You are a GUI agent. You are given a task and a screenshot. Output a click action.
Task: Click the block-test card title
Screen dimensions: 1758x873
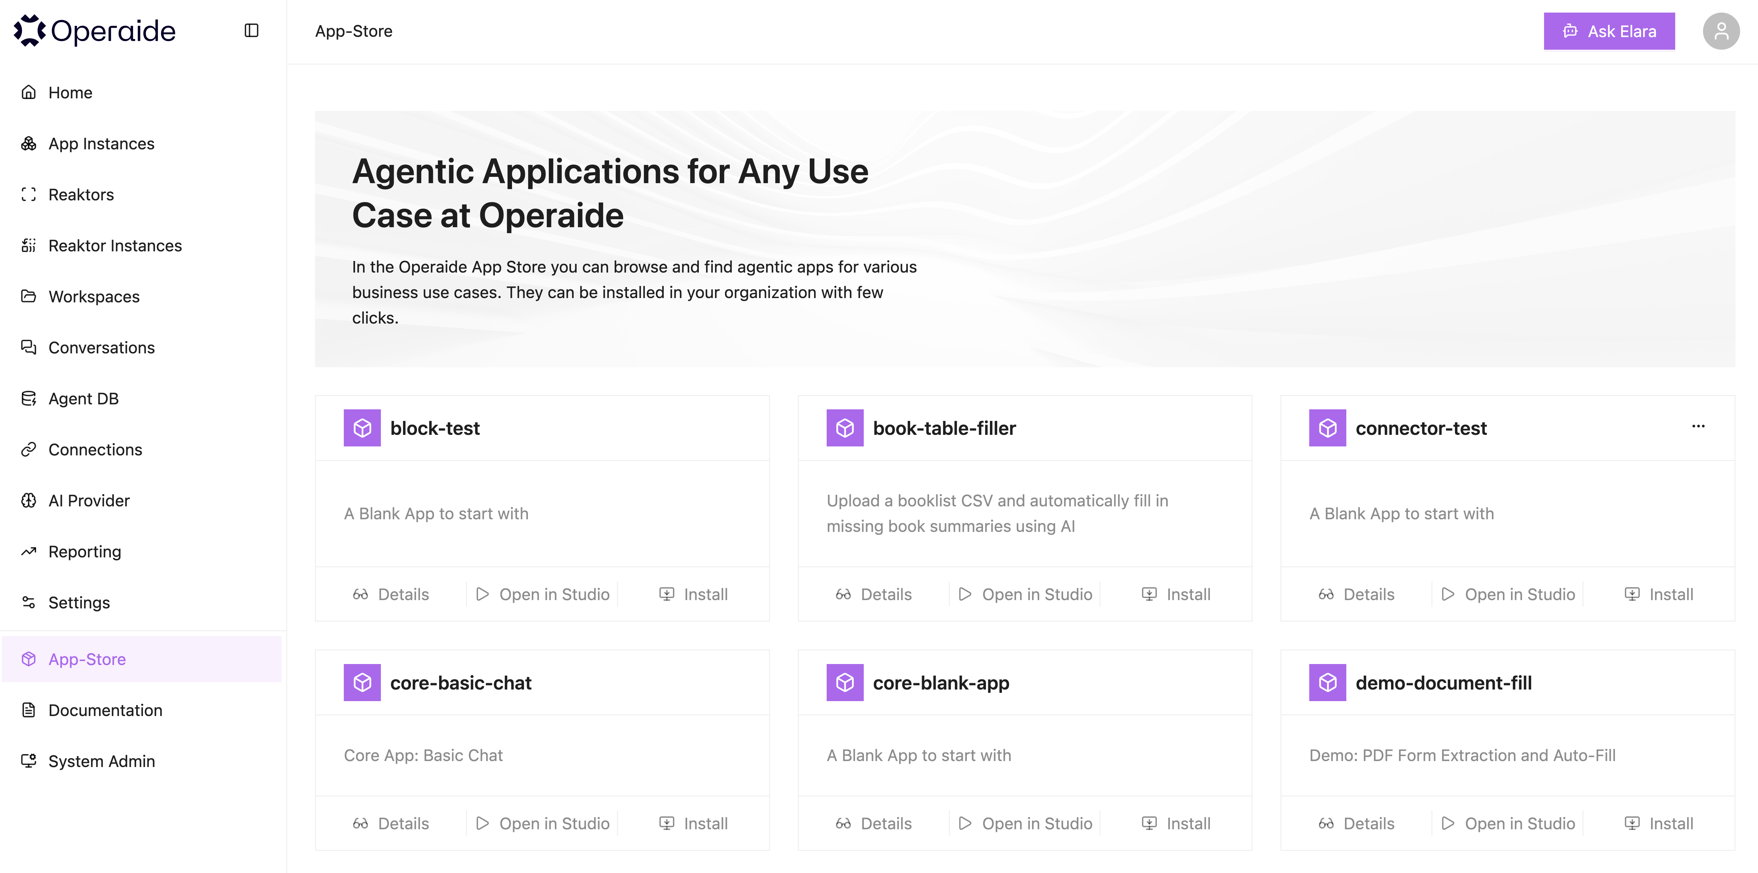tap(435, 429)
